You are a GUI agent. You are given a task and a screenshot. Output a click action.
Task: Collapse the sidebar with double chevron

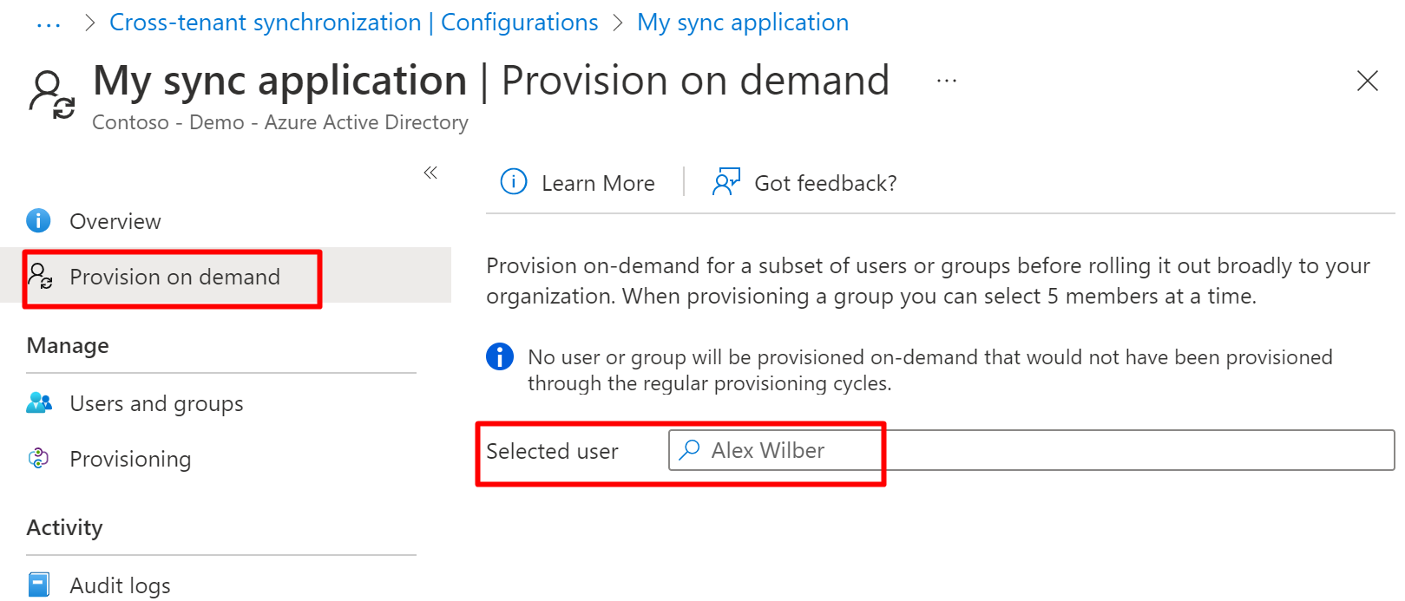coord(430,173)
